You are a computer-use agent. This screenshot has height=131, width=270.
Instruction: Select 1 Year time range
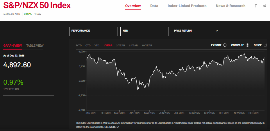pyautogui.click(x=108, y=46)
